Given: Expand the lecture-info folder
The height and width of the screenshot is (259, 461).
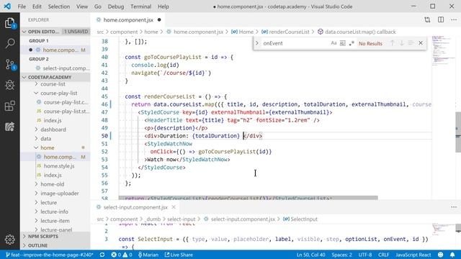Looking at the screenshot, I should 55,212.
